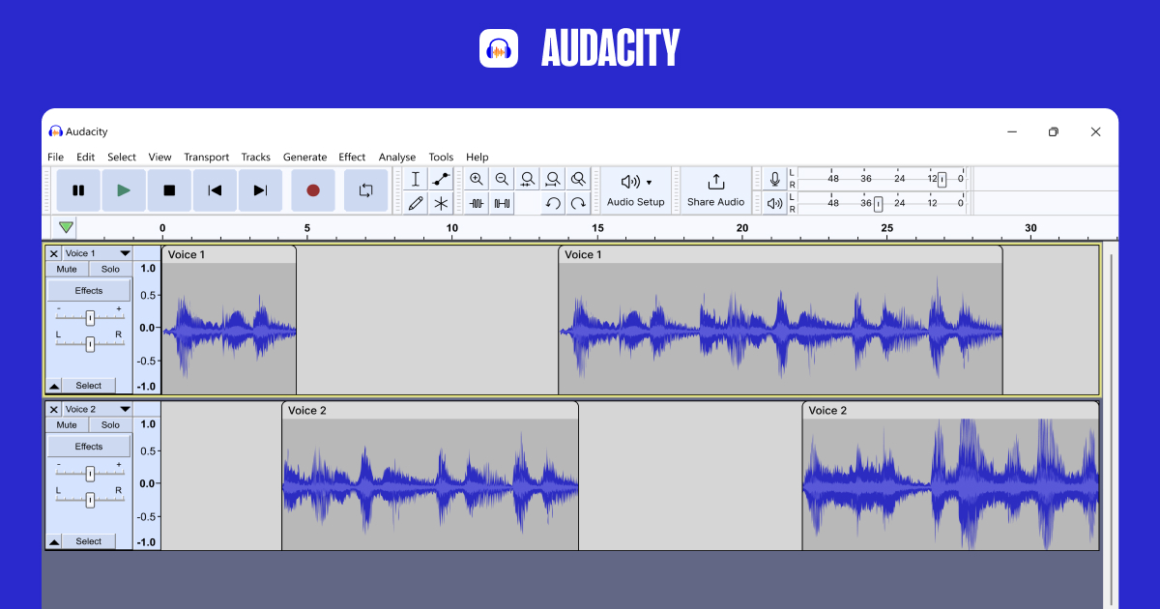The width and height of the screenshot is (1160, 609).
Task: Enable loop playback
Action: tap(365, 189)
